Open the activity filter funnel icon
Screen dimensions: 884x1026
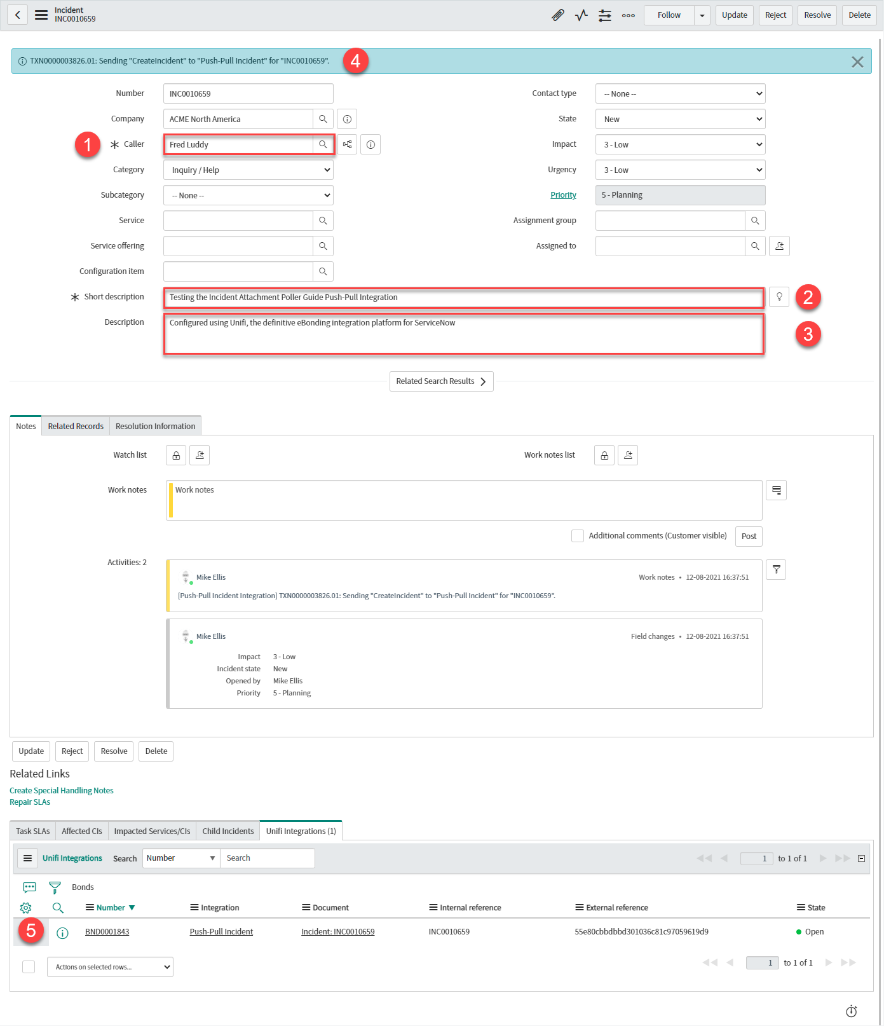click(x=776, y=570)
